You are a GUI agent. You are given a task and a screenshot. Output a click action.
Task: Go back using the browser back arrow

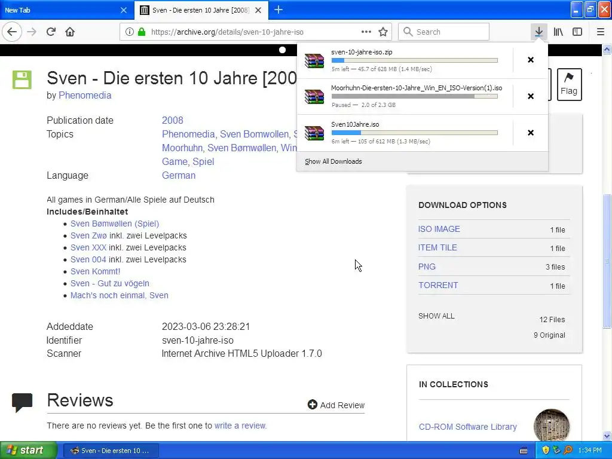[12, 32]
